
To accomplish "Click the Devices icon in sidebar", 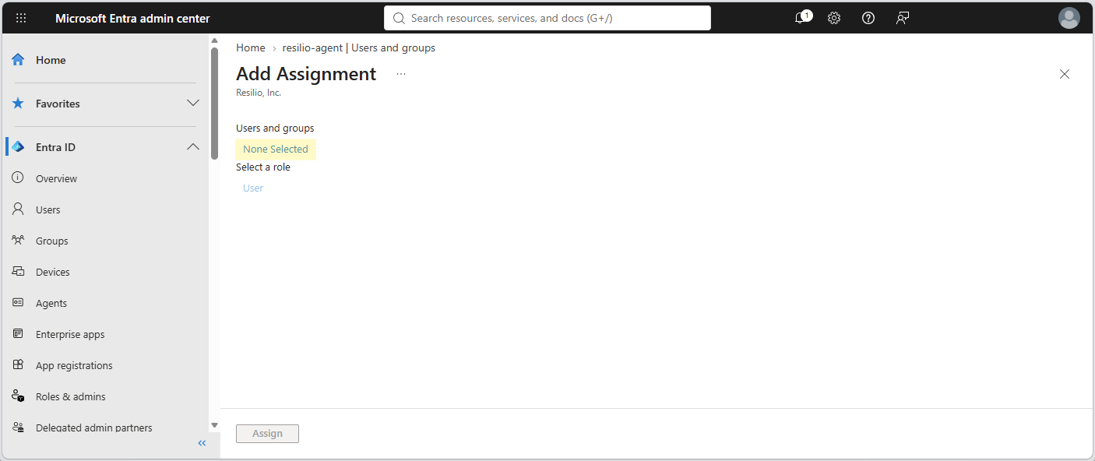I will pyautogui.click(x=18, y=272).
